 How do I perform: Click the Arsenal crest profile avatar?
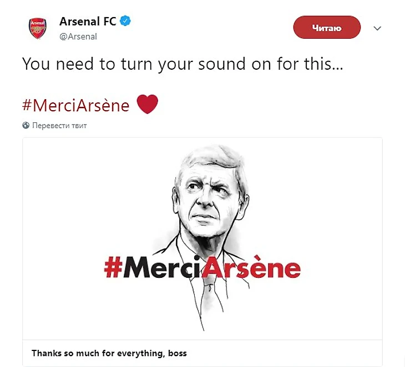click(x=38, y=28)
